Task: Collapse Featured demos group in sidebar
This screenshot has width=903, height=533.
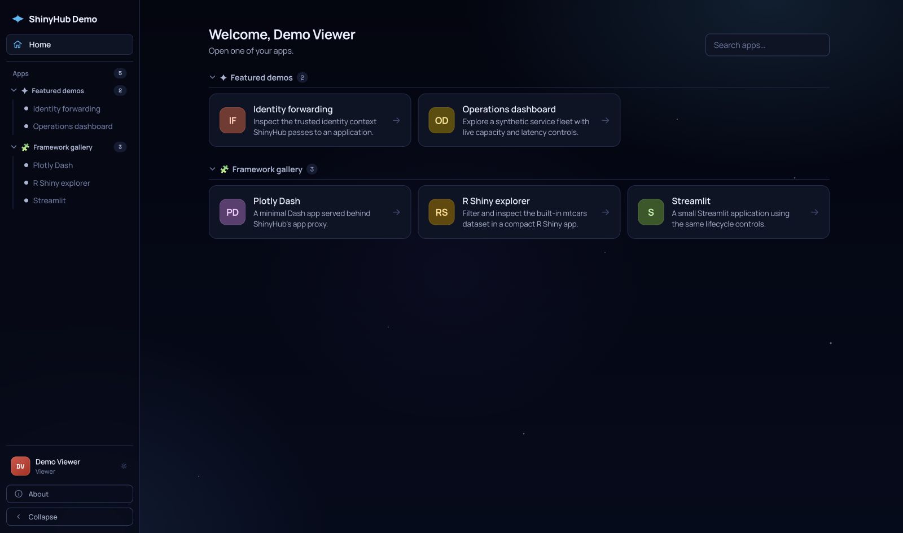Action: 14,90
